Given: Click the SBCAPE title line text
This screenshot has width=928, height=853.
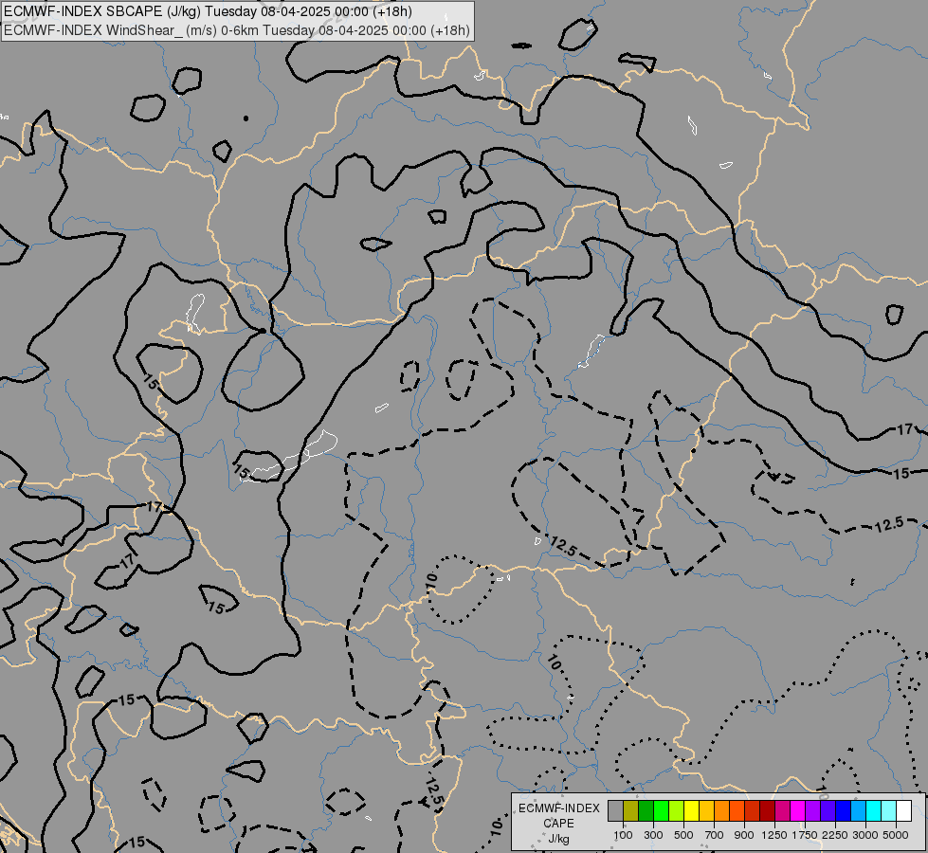Looking at the screenshot, I should coord(208,11).
